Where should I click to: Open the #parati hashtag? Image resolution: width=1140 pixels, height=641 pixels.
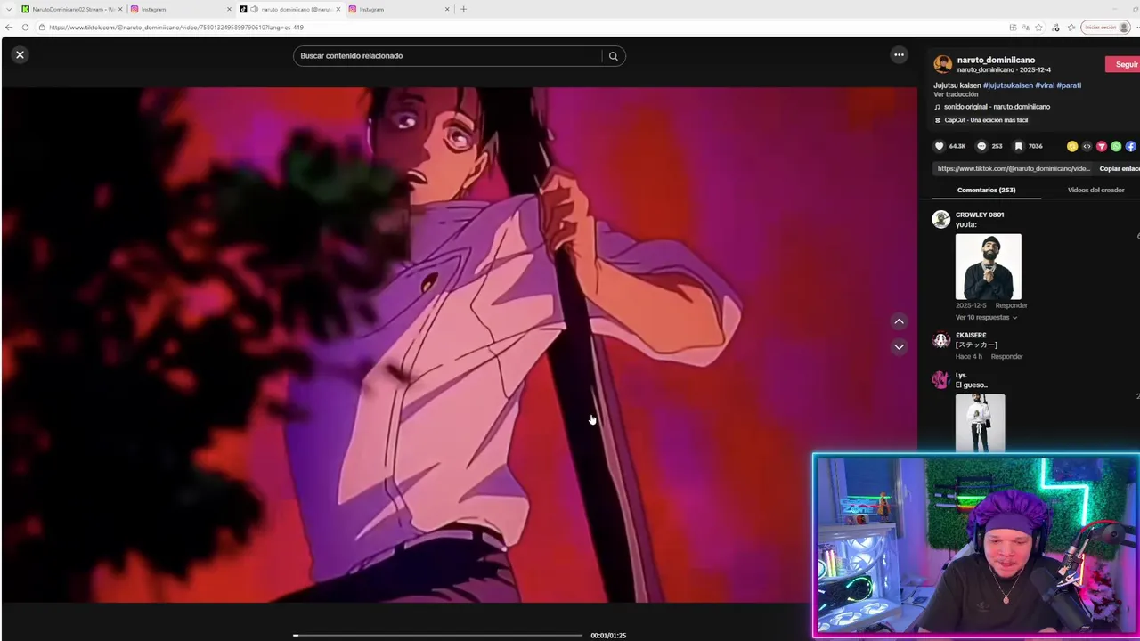tap(1069, 85)
